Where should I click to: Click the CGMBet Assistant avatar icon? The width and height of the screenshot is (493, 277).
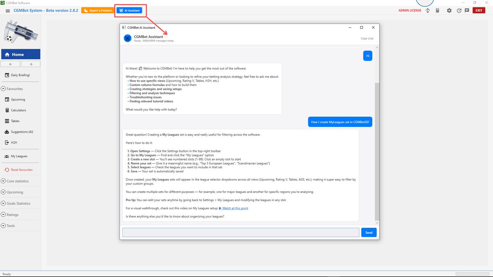[x=127, y=38]
